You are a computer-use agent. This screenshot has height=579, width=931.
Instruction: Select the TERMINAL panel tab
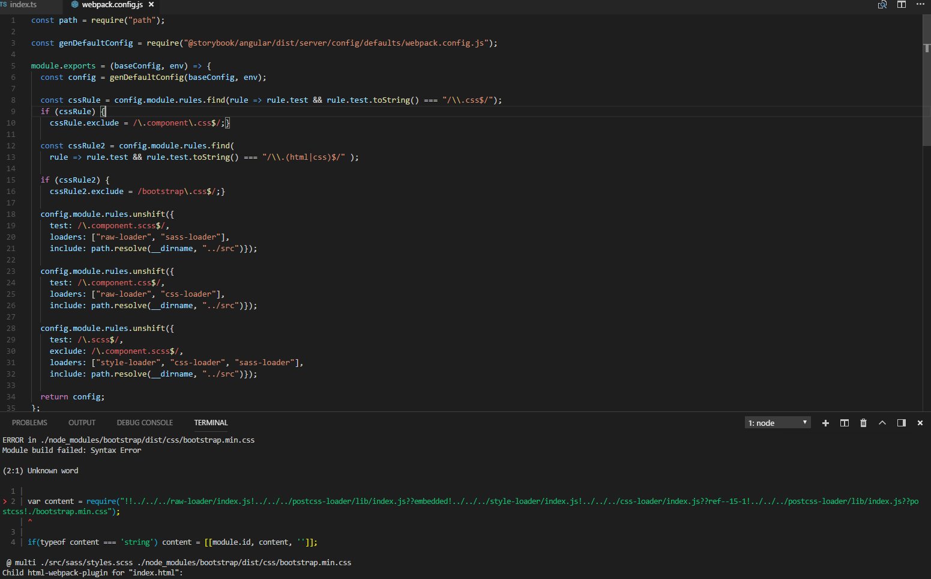(211, 423)
